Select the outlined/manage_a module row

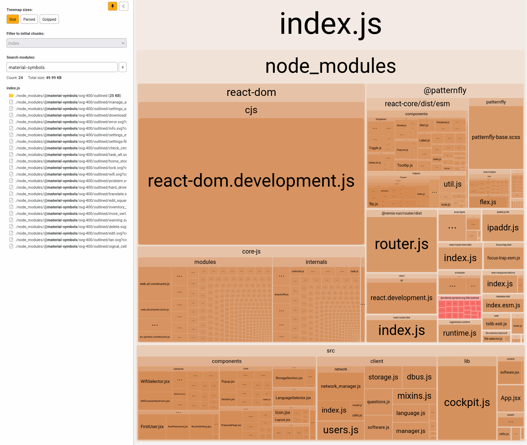pos(68,102)
